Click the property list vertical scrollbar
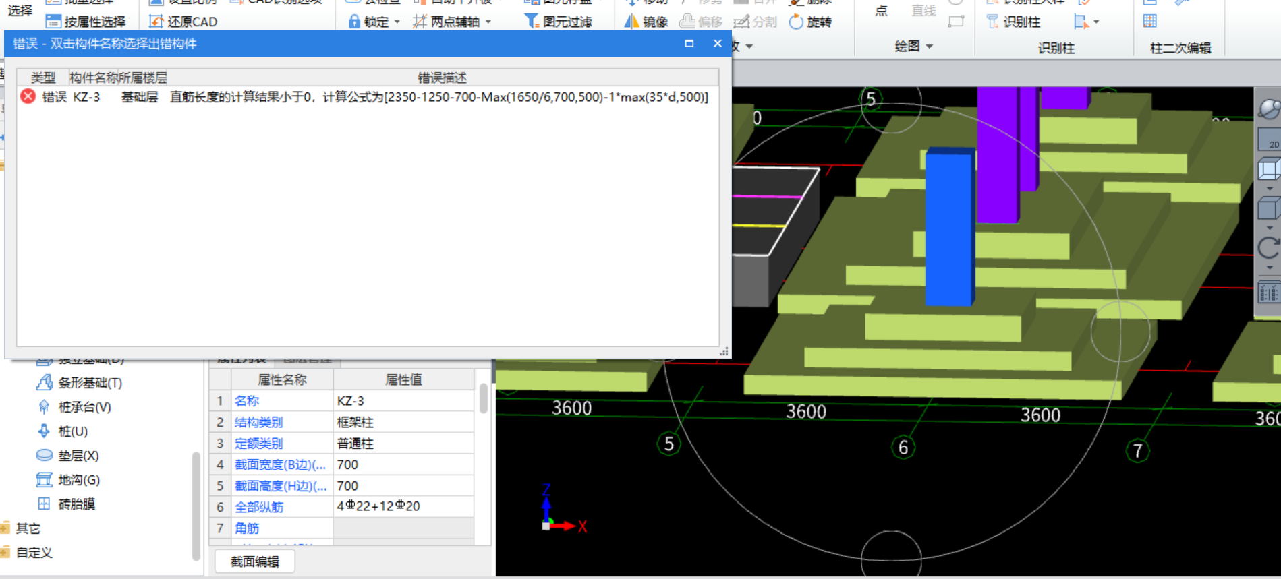The width and height of the screenshot is (1281, 579). [484, 398]
